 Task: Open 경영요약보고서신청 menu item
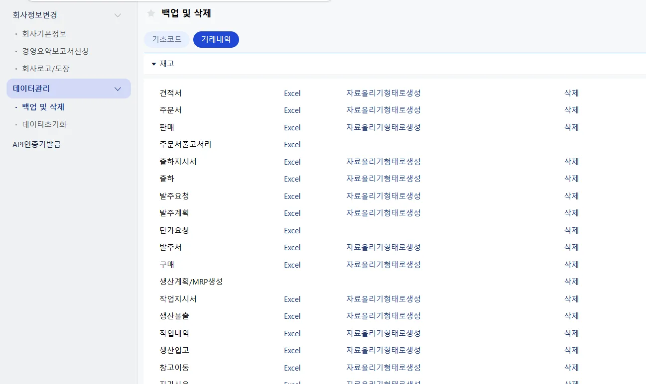55,51
